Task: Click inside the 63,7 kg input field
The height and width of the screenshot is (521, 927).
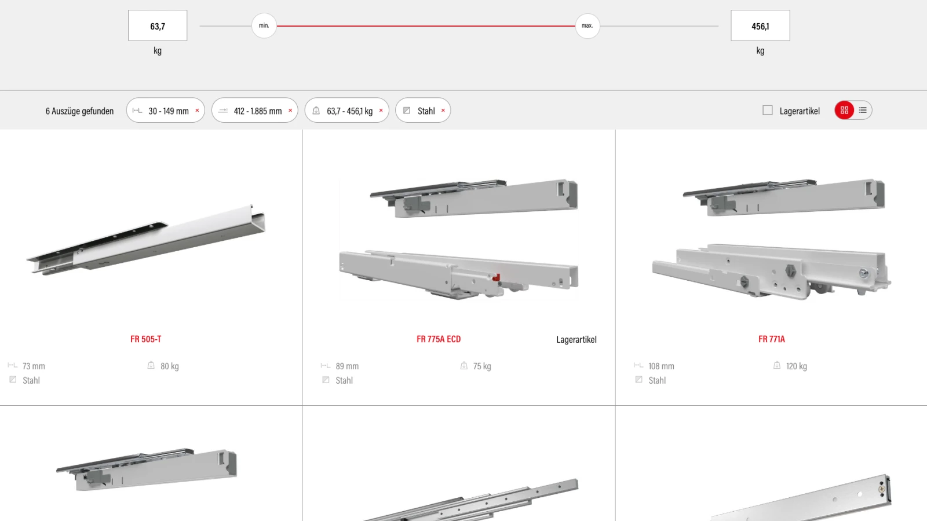Action: (x=158, y=25)
